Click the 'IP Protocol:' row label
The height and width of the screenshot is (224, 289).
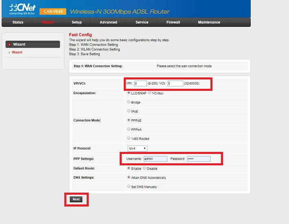82,148
